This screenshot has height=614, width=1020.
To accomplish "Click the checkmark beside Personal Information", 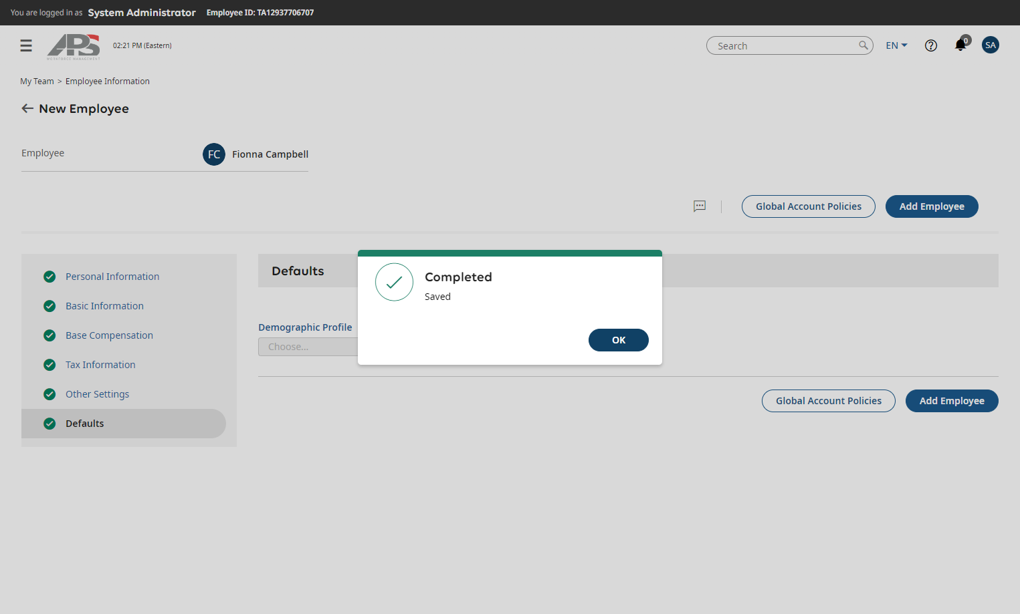I will pyautogui.click(x=49, y=277).
